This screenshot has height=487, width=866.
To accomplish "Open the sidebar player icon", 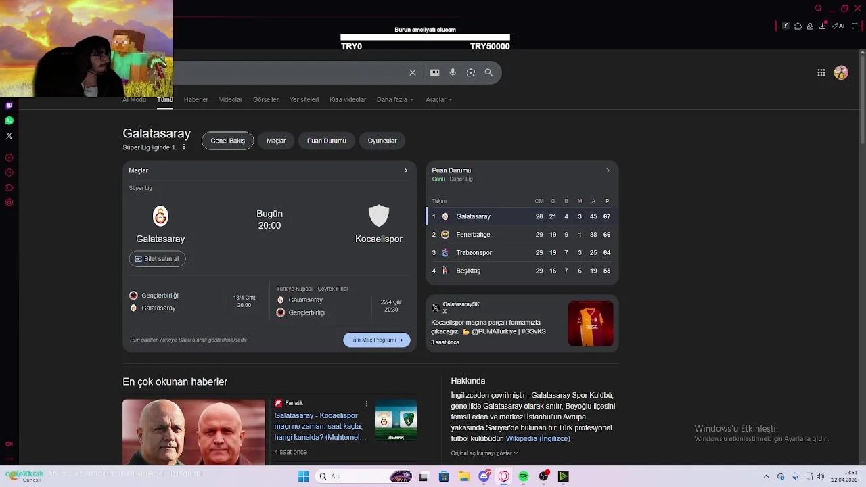I will [x=9, y=158].
